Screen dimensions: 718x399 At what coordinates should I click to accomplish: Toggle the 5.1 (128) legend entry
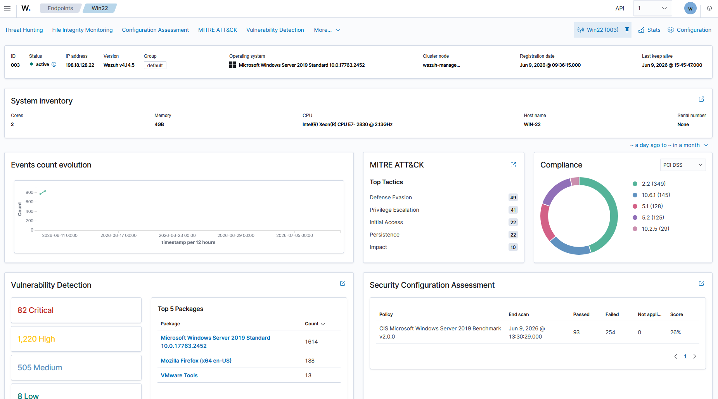(x=648, y=206)
